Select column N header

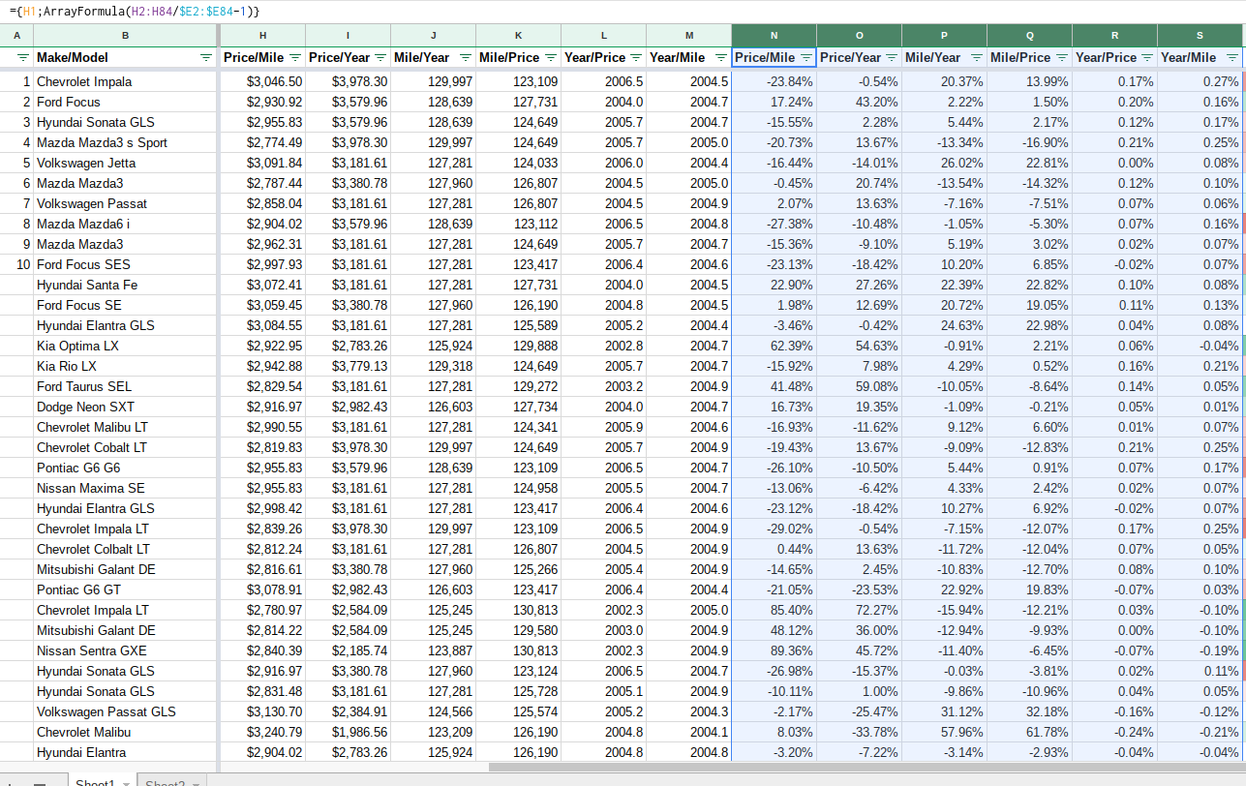pyautogui.click(x=775, y=36)
